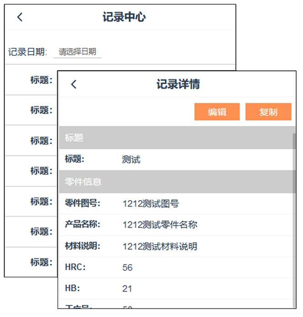Viewport: 303px width, 317px height.
Task: Click the gray 标题 section header
Action: 176,137
